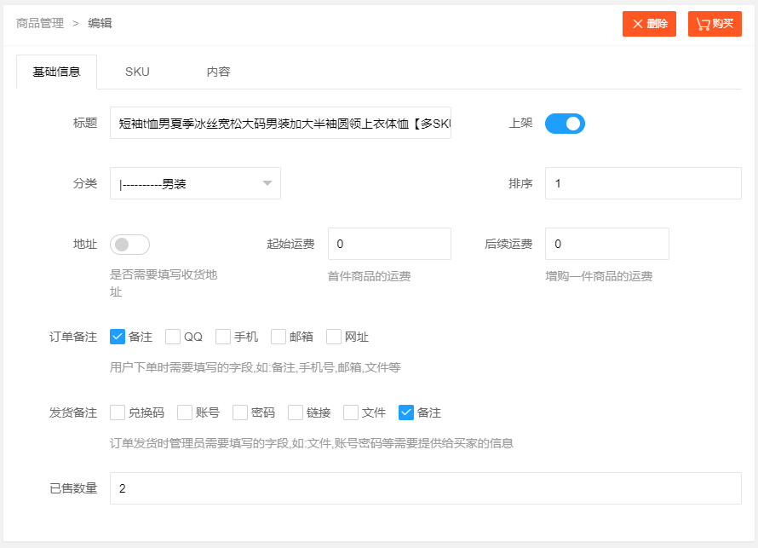This screenshot has width=758, height=548.
Task: Tick the 文件 file delivery checkbox
Action: click(351, 412)
